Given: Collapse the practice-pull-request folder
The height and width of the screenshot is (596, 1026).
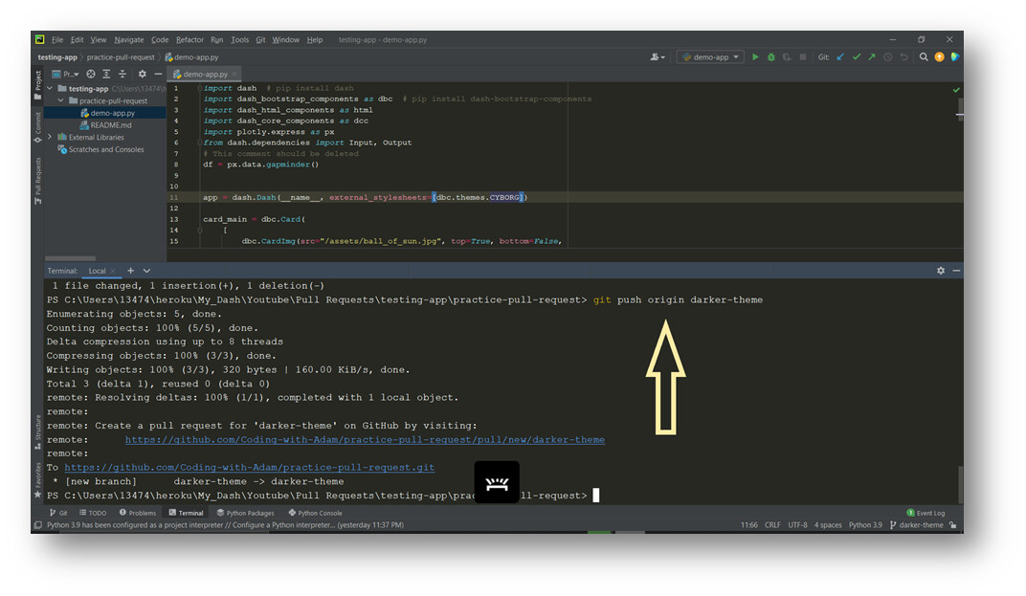Looking at the screenshot, I should [x=61, y=100].
